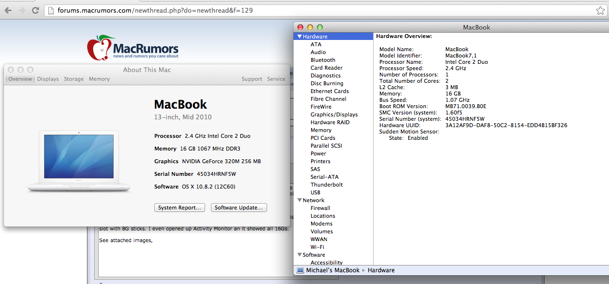Select Volumes under Network
This screenshot has width=609, height=284.
point(321,231)
